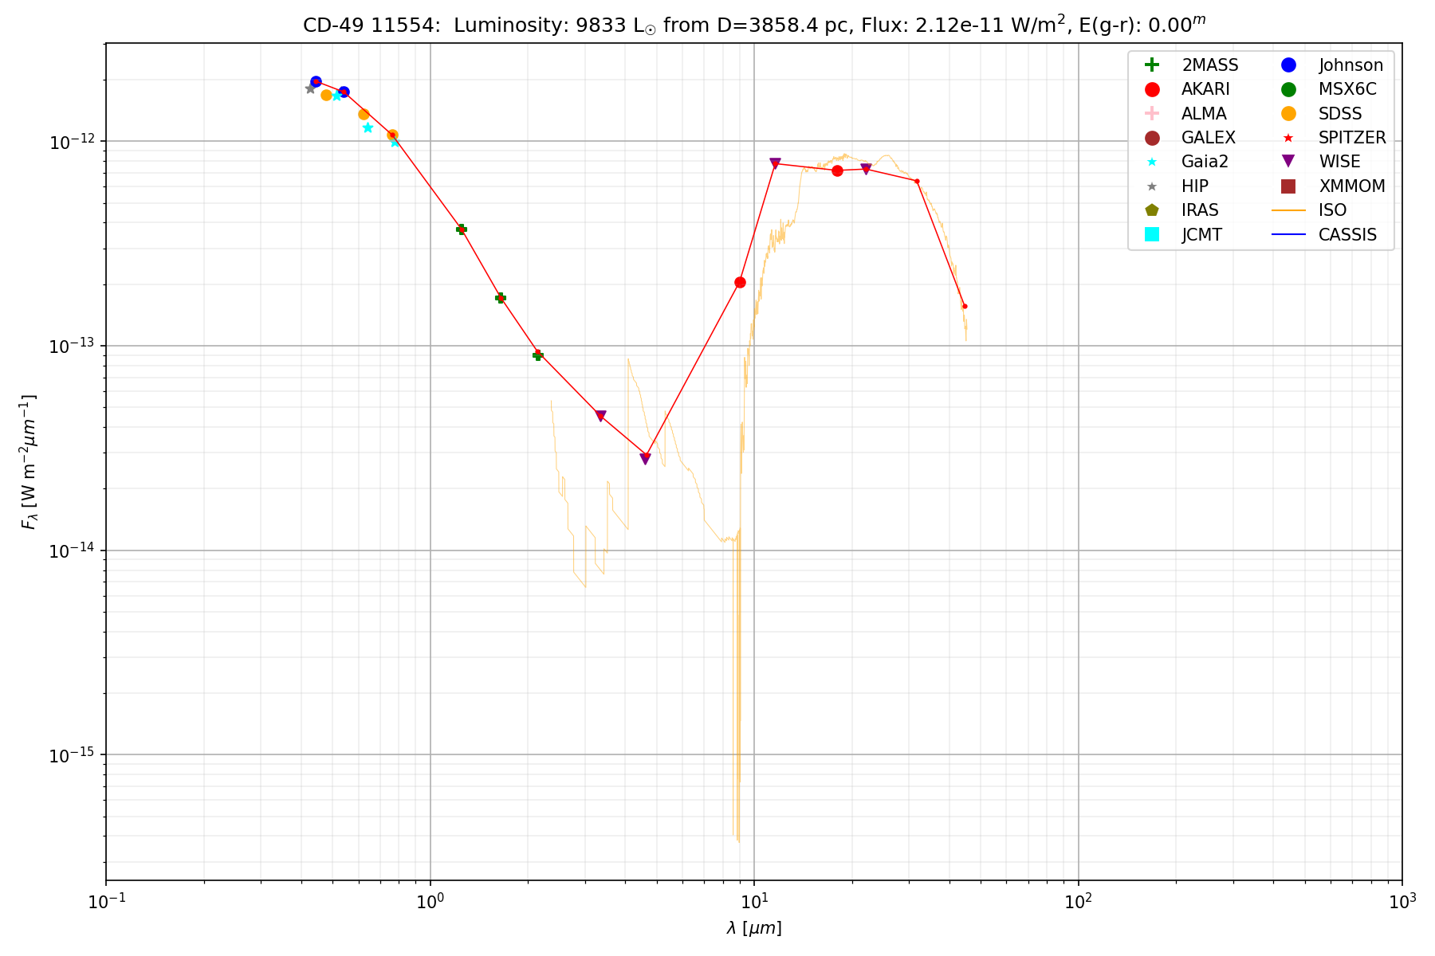Viewport: 1435px width, 956px height.
Task: Click the plot title showing CD-49 11554
Action: pos(753,25)
